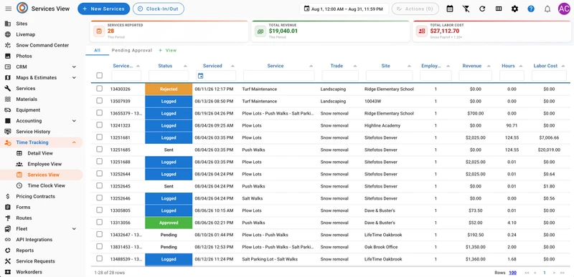Open Equipment in sidebar
Screen dimensions: 574x277
click(x=28, y=110)
